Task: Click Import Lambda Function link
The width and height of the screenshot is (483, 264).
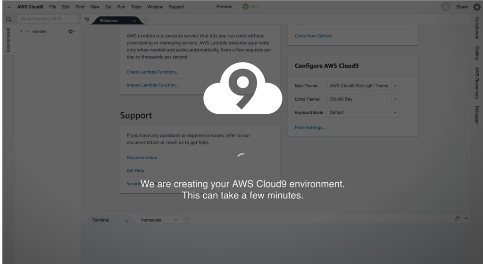Action: coord(152,85)
